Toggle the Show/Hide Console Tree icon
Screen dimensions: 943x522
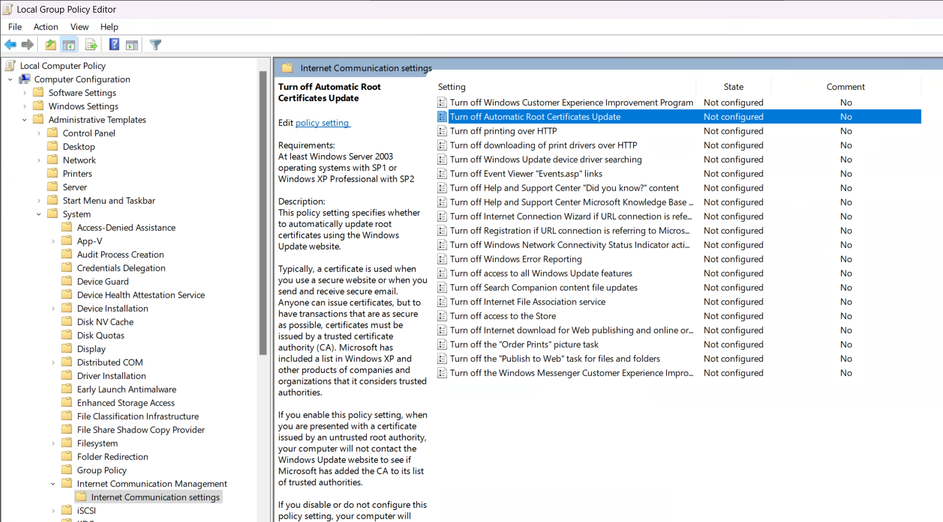pos(69,45)
